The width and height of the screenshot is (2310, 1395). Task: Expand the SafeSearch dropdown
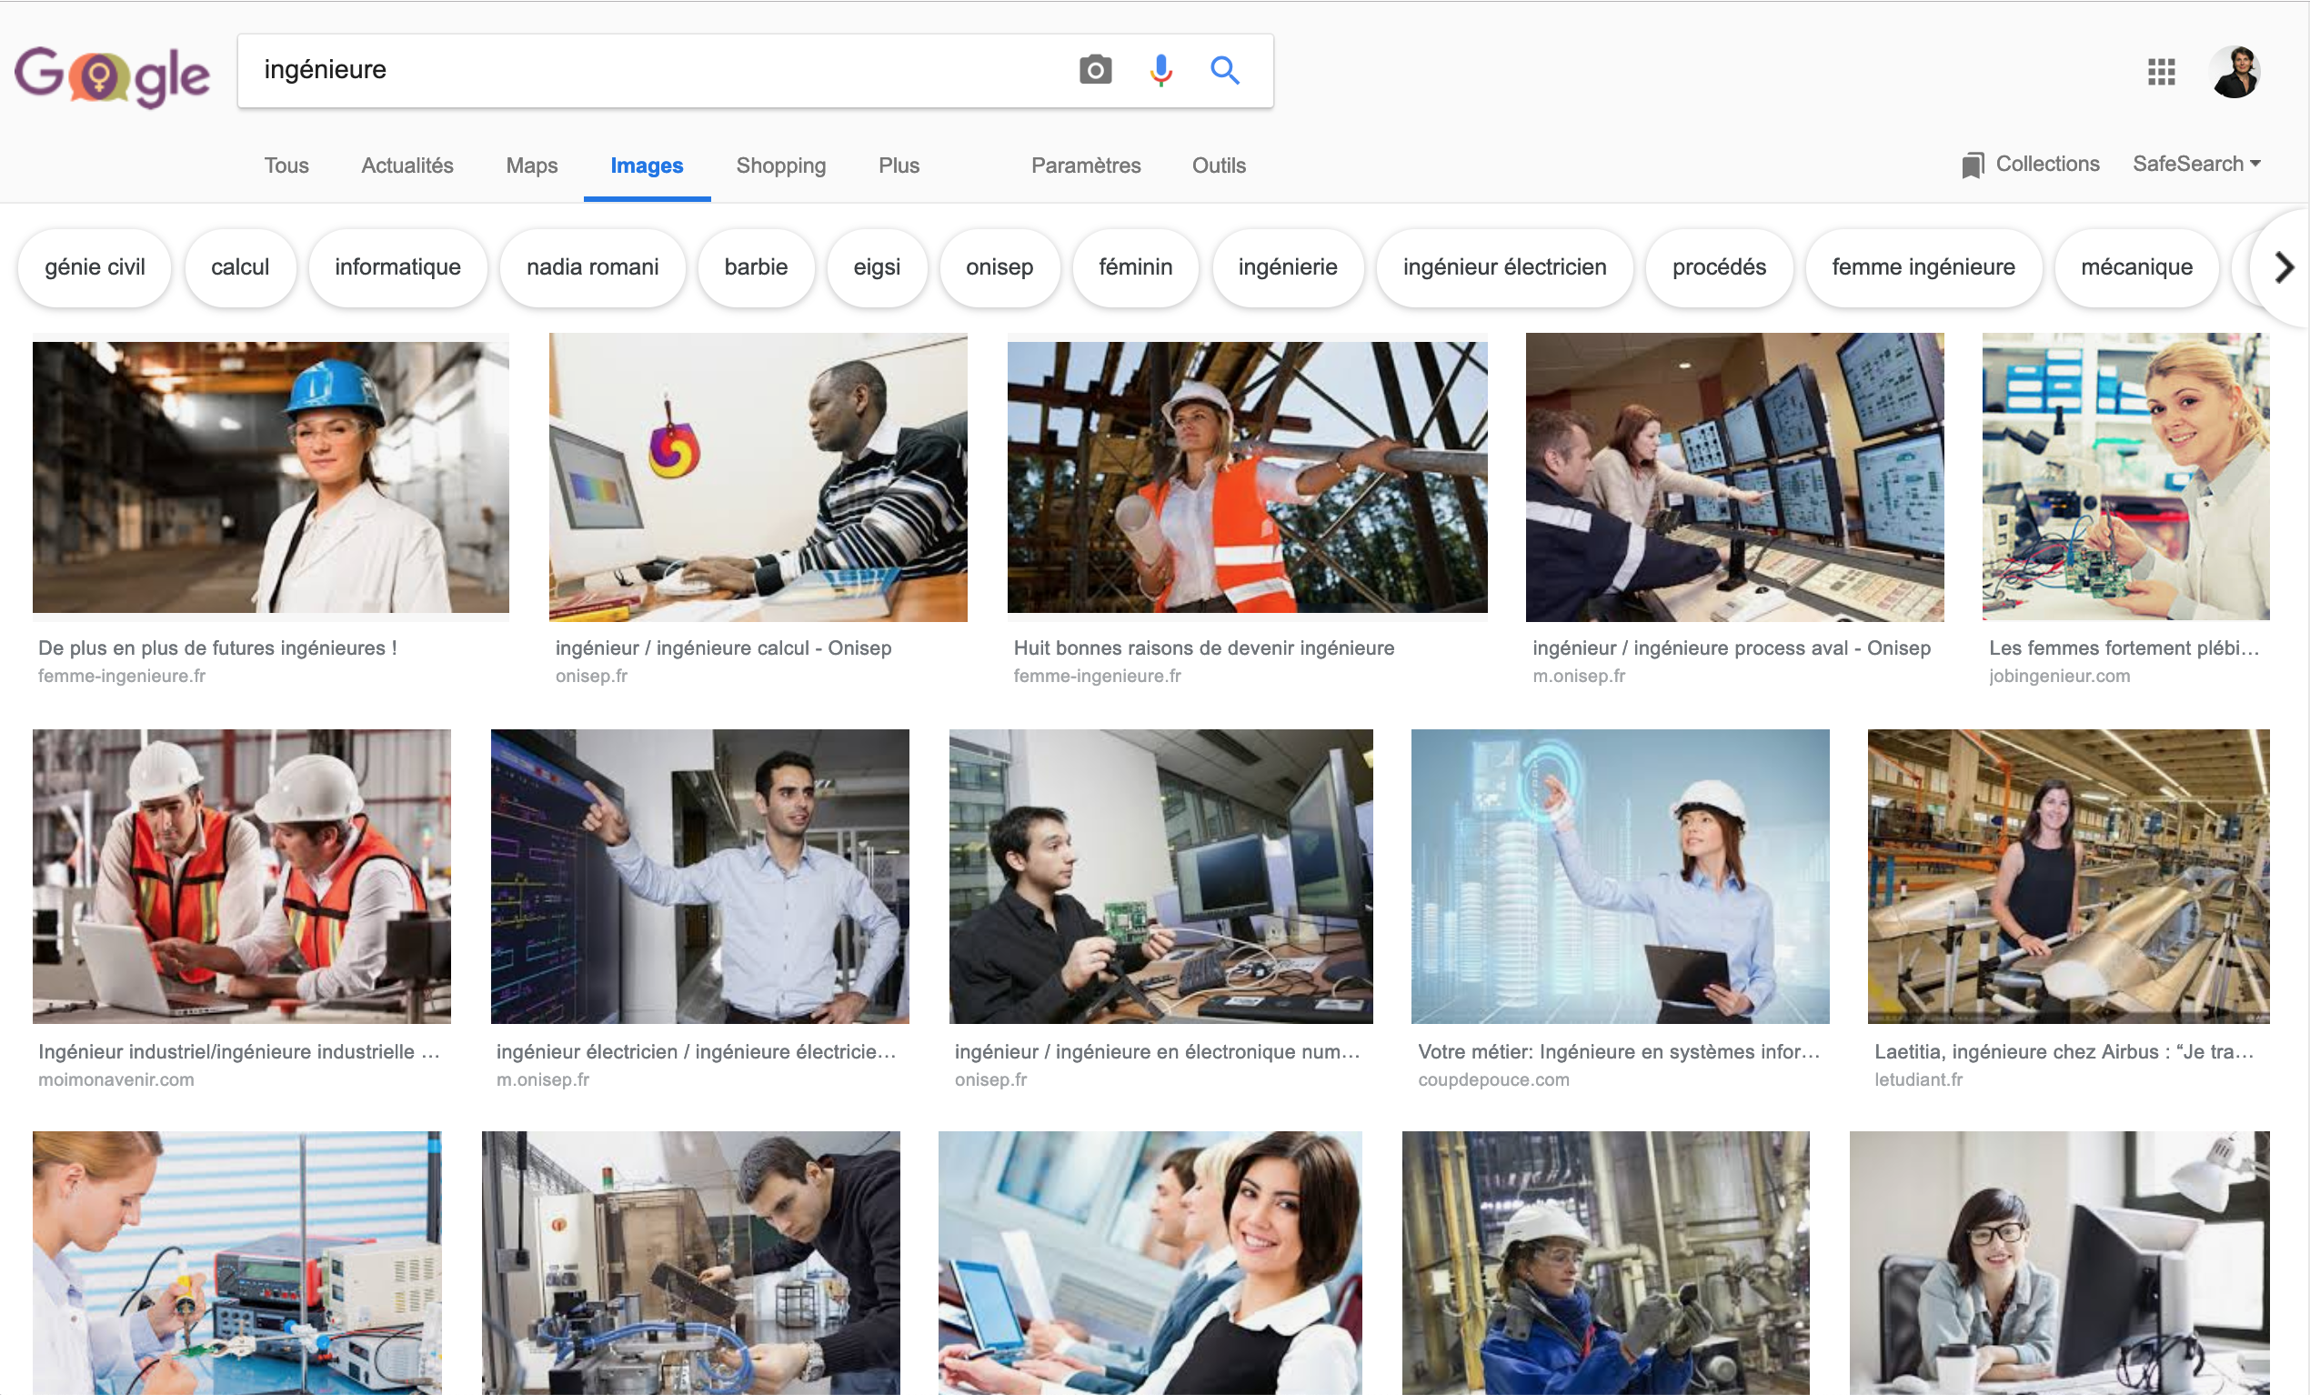(2195, 164)
